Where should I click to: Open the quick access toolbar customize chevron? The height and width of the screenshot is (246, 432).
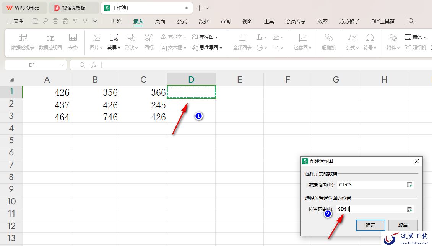[x=95, y=21]
